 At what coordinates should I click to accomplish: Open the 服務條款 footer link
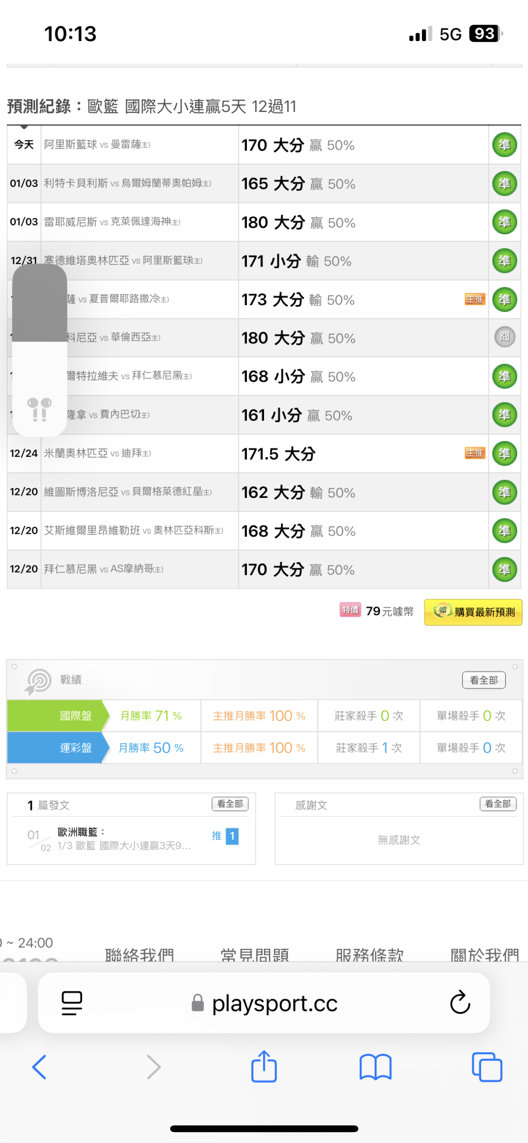point(370,954)
